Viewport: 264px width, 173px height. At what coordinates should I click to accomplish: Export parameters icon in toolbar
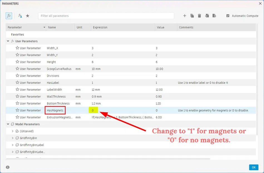pyautogui.click(x=214, y=16)
